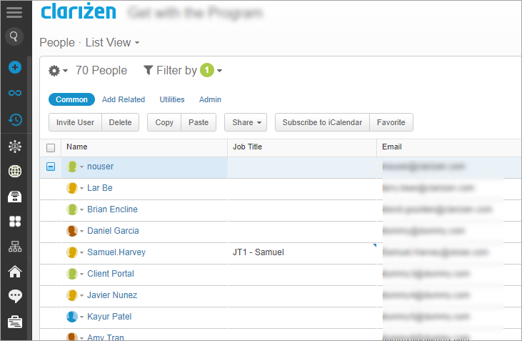The width and height of the screenshot is (522, 341).
Task: Open the Filter by dropdown
Action: 183,70
